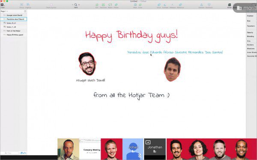Toggle the pages list icon beside Page 1
Image resolution: width=257 pixels, height=160 pixels.
click(x=25, y=11)
